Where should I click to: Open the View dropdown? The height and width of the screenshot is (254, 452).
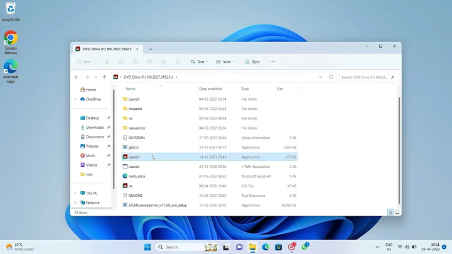(225, 62)
